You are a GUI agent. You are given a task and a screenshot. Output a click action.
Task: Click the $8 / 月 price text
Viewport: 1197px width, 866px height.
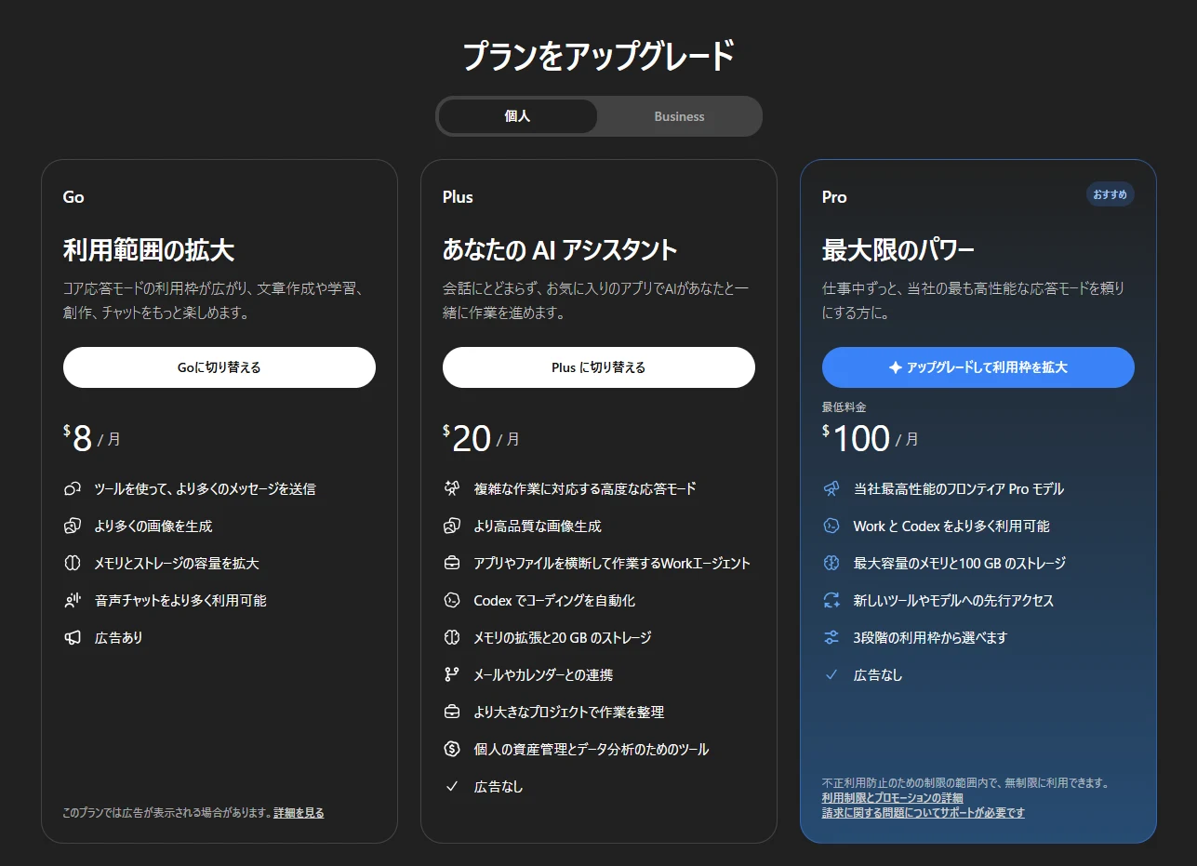point(92,438)
